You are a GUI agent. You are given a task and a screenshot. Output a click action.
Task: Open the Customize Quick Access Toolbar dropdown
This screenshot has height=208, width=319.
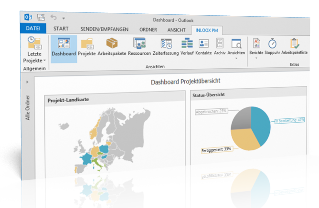pos(64,18)
